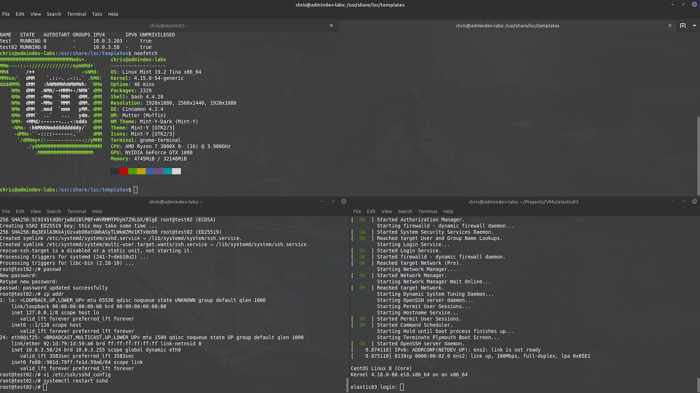Switch to the chris@elastic02 tab
This screenshot has height=393, width=700.
tap(169, 26)
